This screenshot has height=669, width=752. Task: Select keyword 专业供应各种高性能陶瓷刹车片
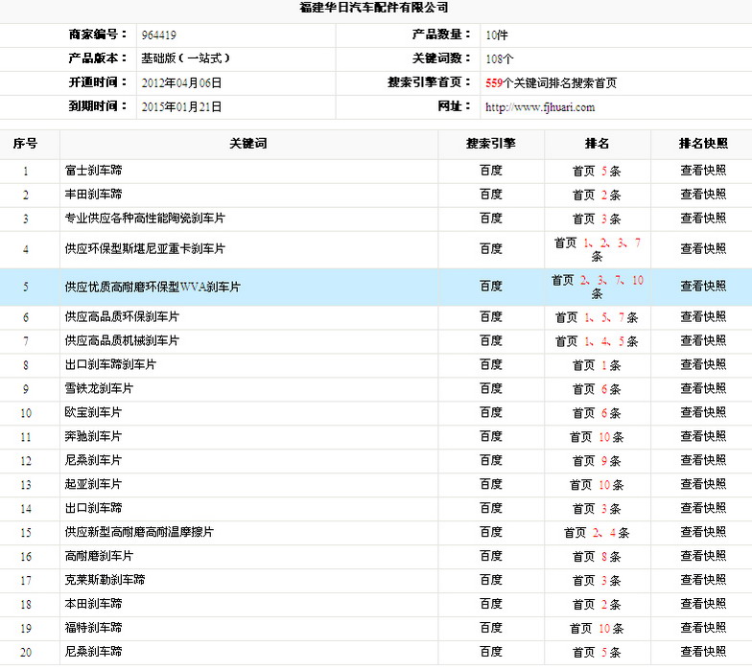[x=145, y=219]
